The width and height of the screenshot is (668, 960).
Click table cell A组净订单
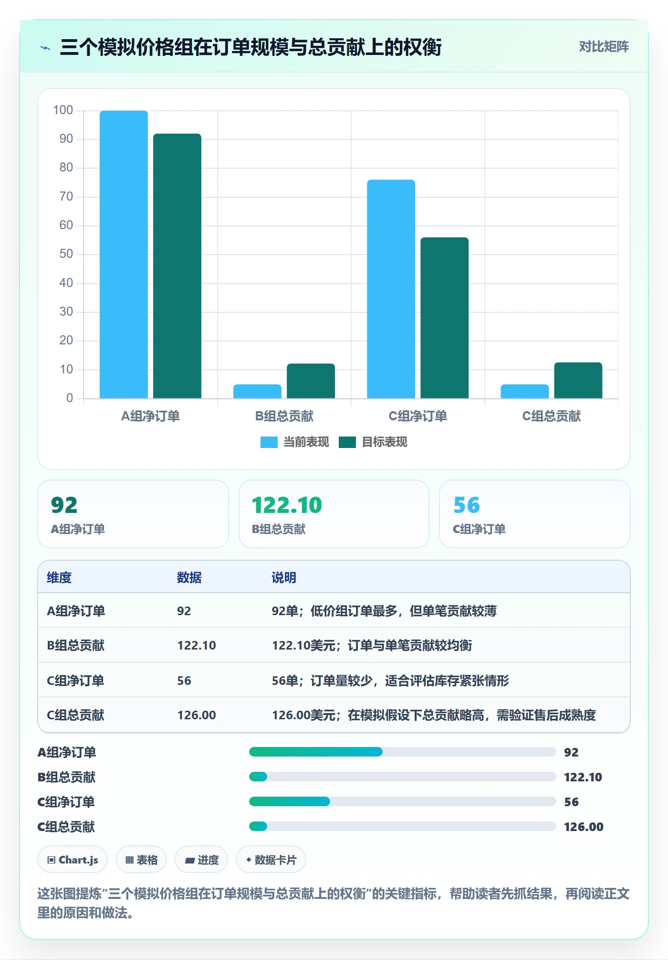click(76, 611)
